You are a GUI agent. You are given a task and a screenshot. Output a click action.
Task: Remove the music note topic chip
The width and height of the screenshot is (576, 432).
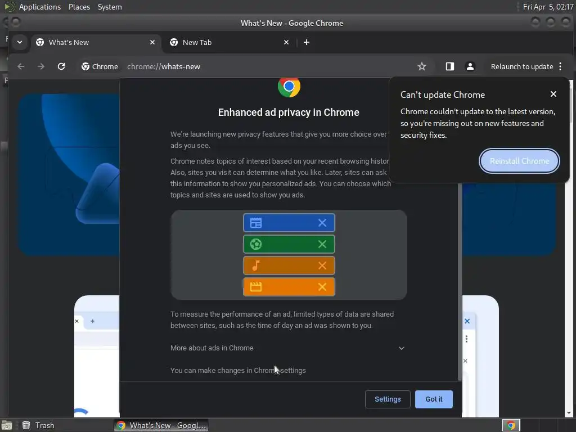(x=322, y=265)
